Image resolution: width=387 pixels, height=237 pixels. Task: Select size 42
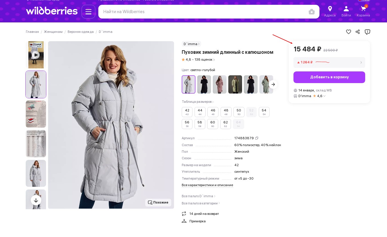coord(187,112)
